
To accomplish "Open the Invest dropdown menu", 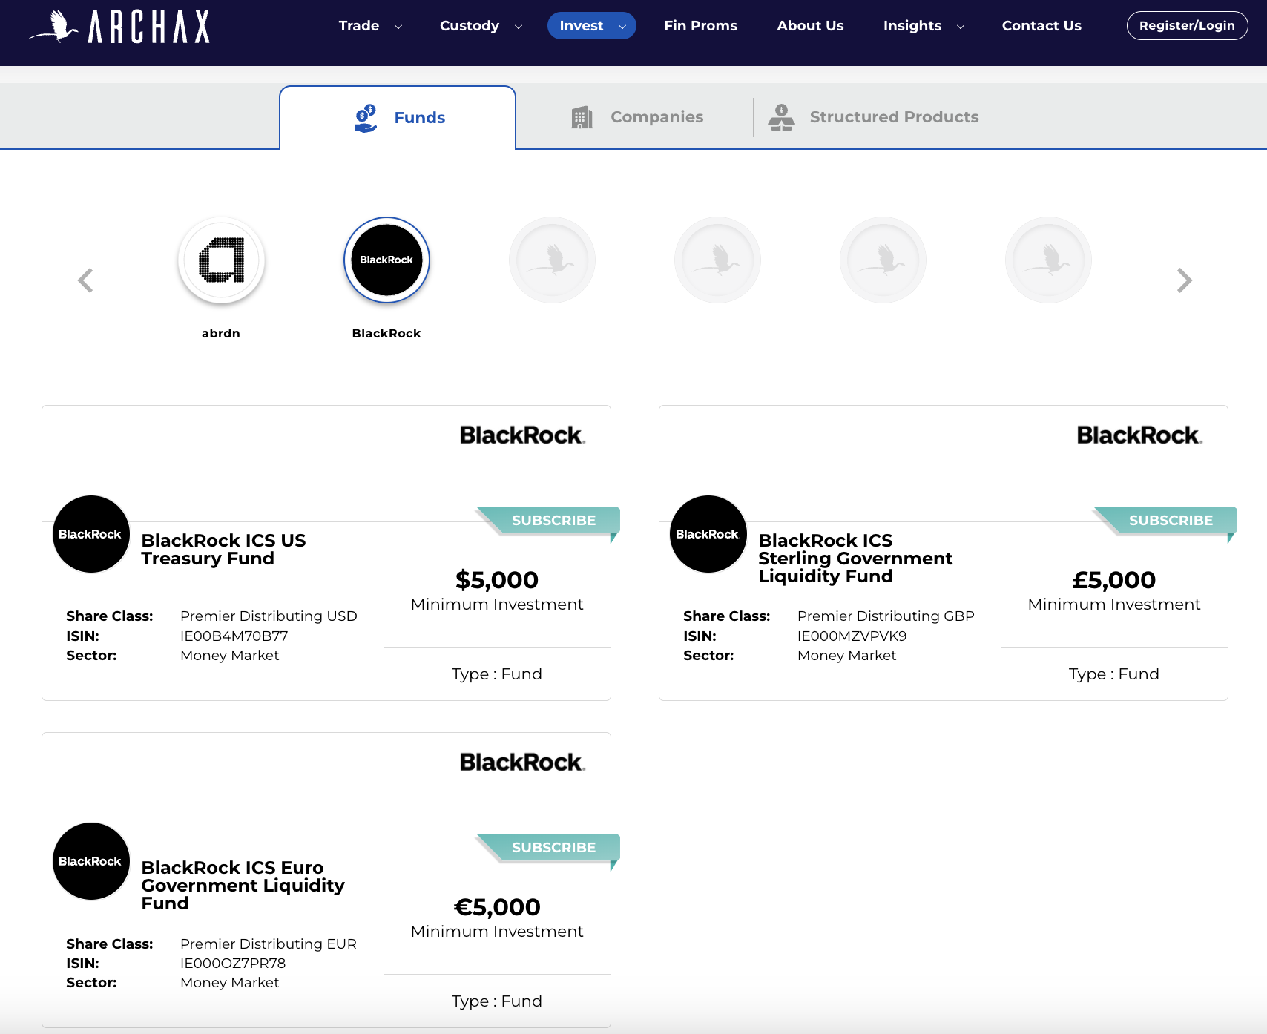I will pos(591,26).
